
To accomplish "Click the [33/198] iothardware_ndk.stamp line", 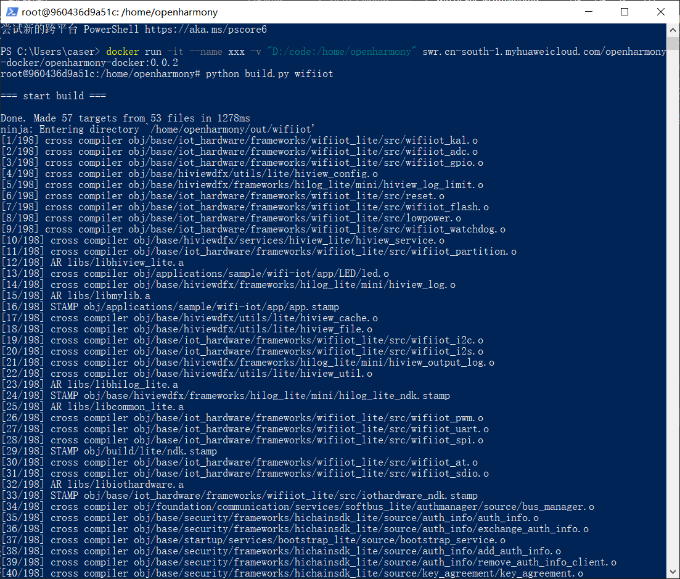I will coord(239,496).
